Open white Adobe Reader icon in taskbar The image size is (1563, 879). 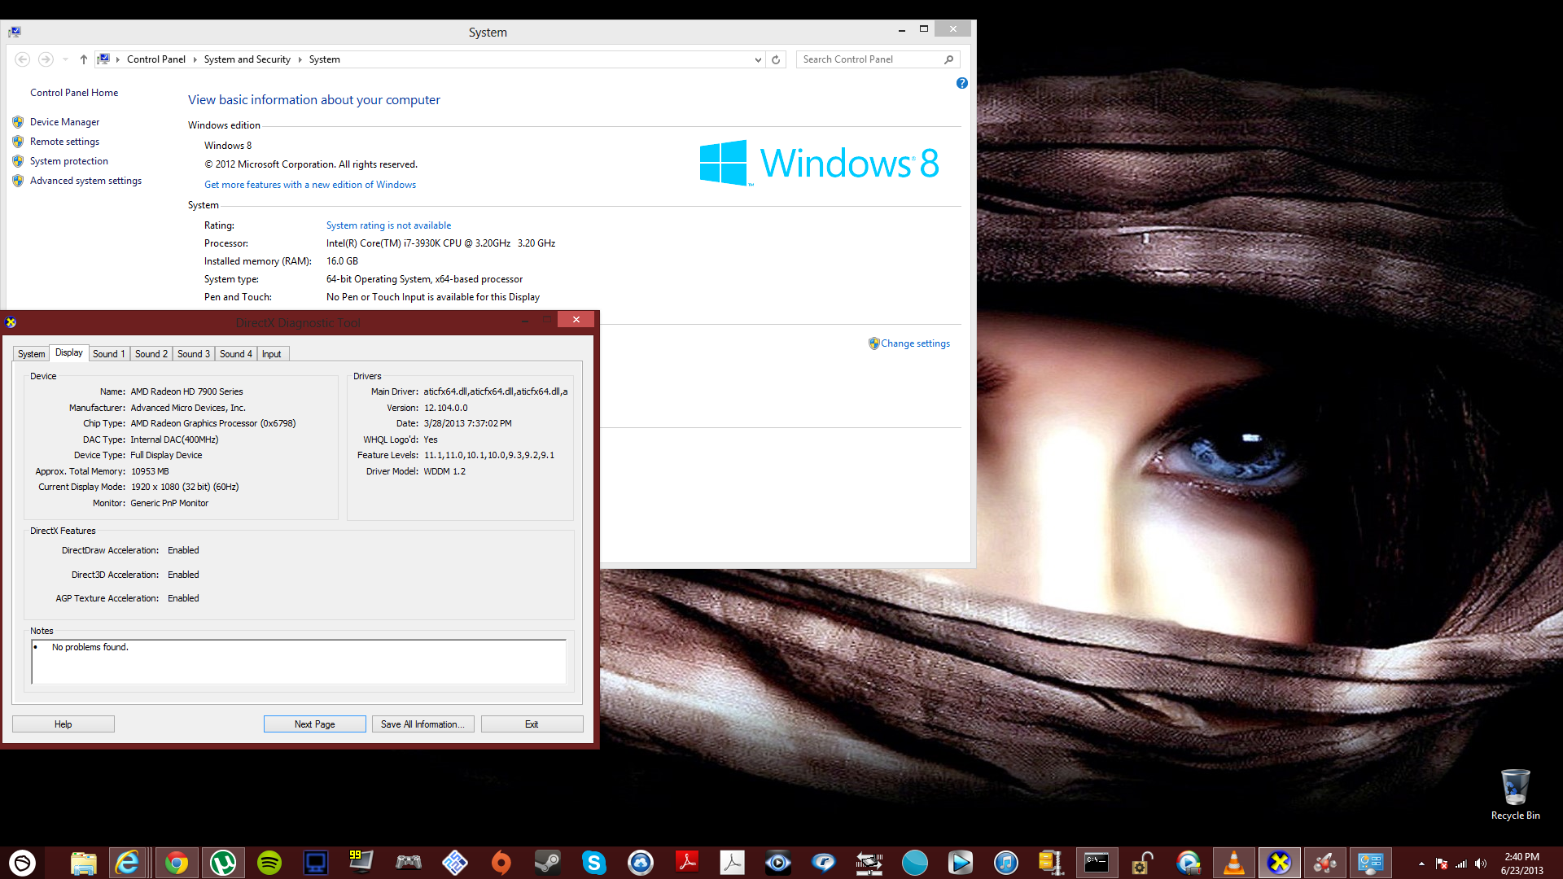point(733,863)
